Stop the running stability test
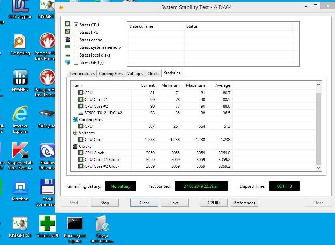335x245 pixels. click(105, 203)
